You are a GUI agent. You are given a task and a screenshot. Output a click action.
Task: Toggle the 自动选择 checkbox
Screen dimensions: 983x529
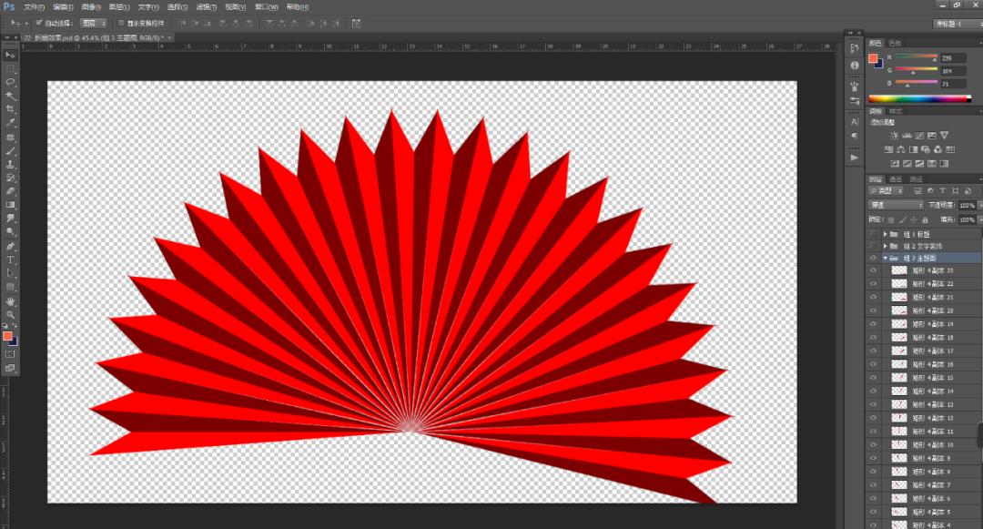(39, 22)
